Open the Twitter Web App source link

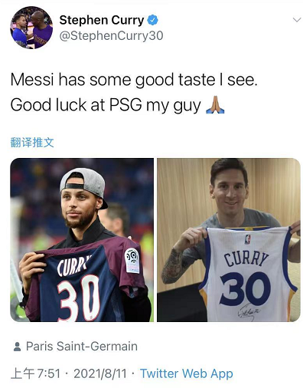click(x=187, y=373)
